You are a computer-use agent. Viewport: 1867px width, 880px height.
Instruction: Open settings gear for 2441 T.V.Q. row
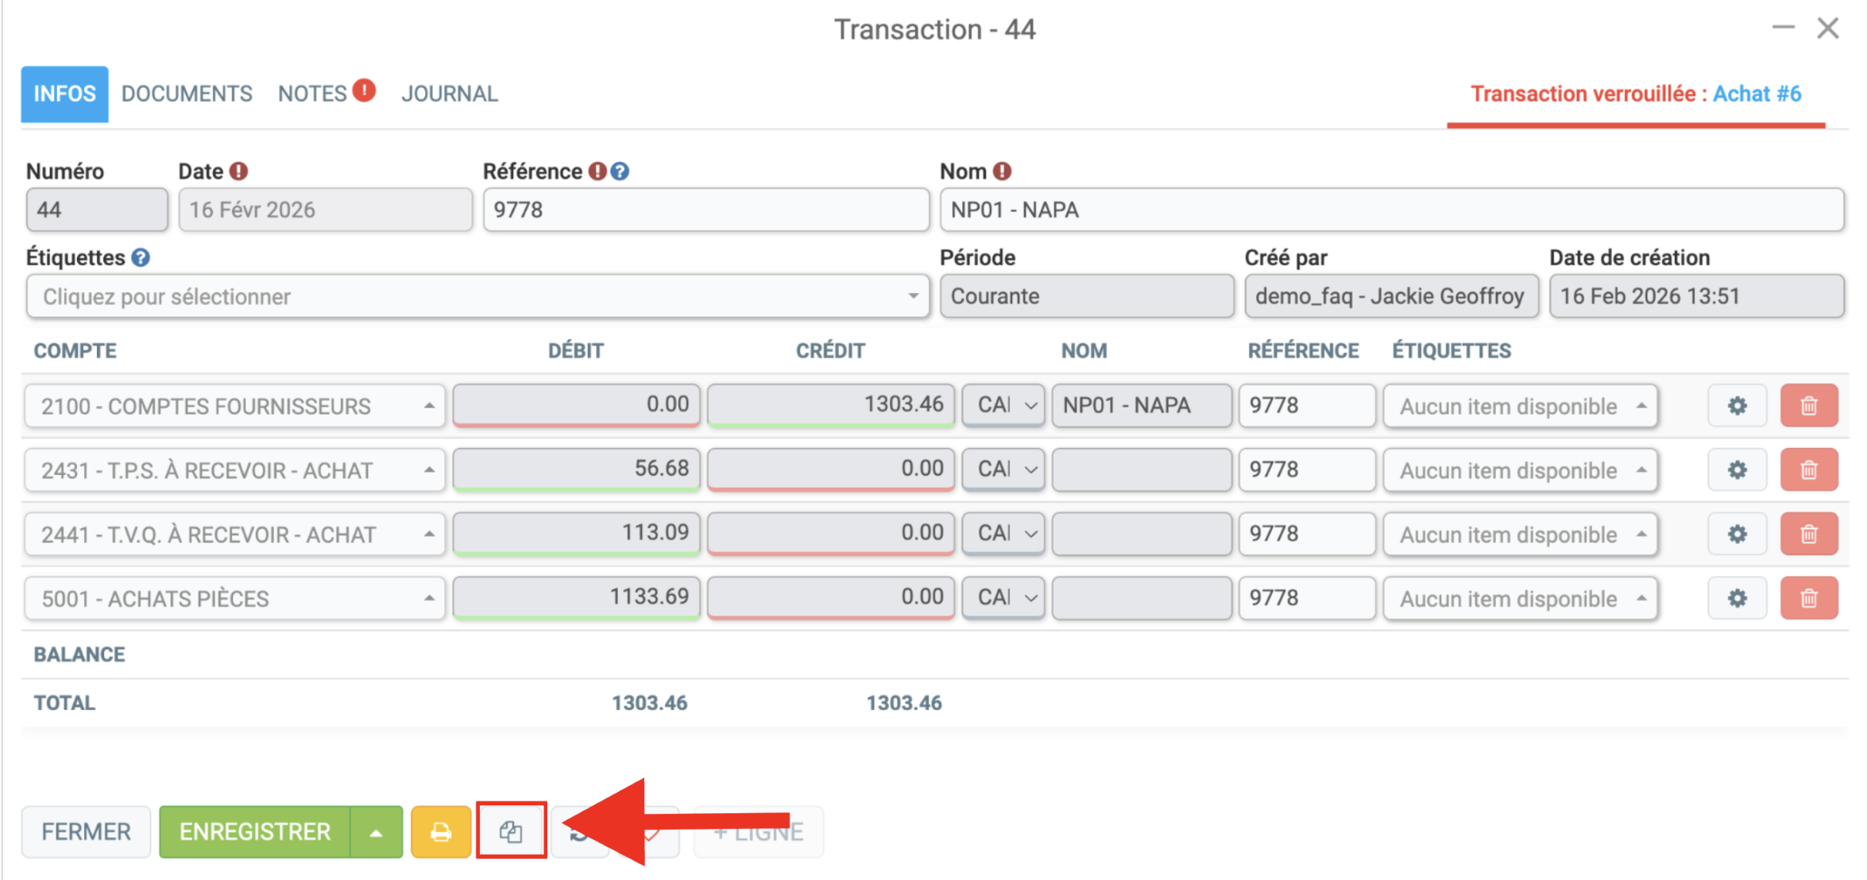point(1737,535)
